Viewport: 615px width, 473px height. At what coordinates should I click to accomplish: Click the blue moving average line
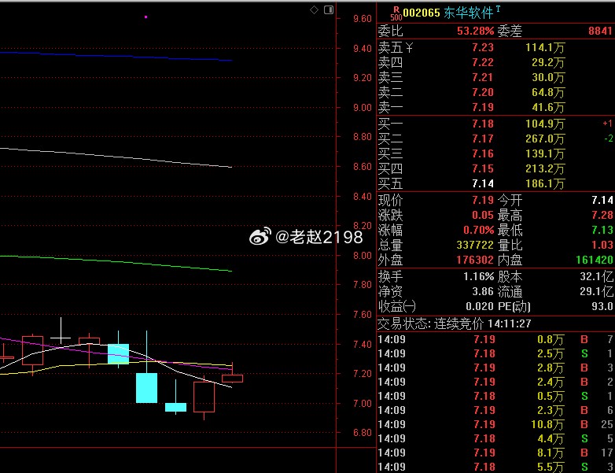(118, 56)
